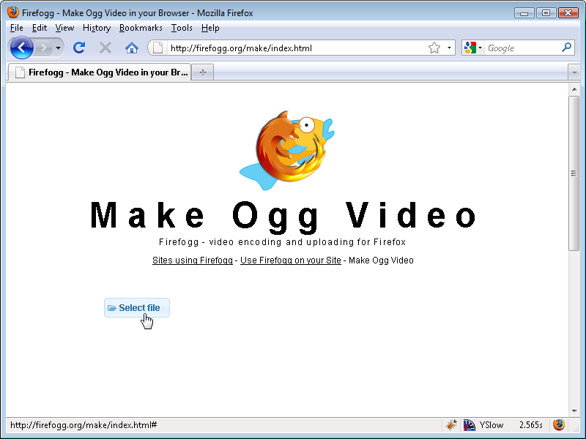The height and width of the screenshot is (439, 586).
Task: Bookmark this page with the star icon
Action: [433, 47]
